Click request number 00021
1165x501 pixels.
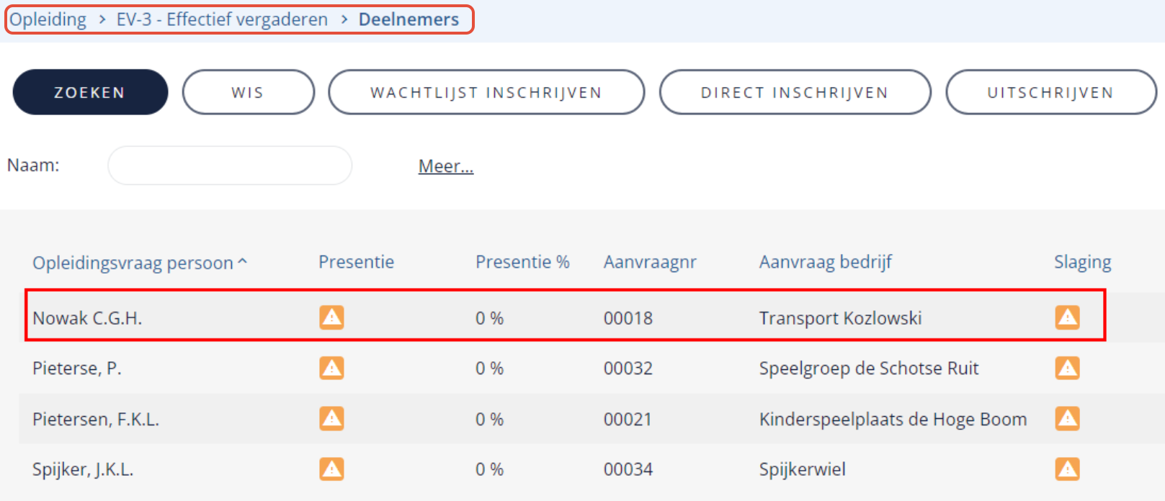pyautogui.click(x=628, y=419)
